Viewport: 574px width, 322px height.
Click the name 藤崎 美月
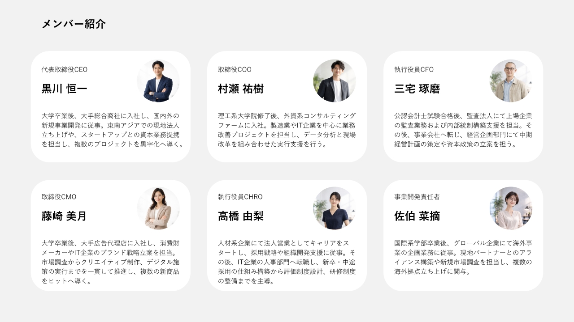(64, 216)
